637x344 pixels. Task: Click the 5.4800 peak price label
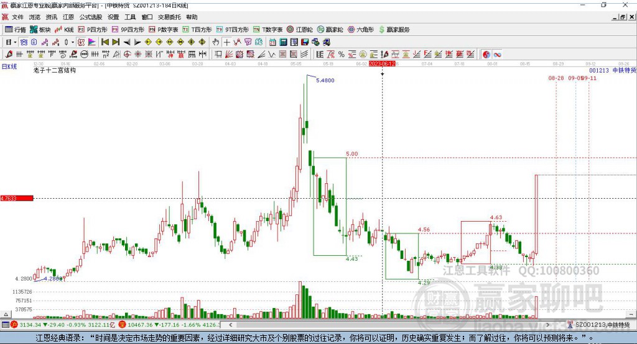tap(325, 80)
